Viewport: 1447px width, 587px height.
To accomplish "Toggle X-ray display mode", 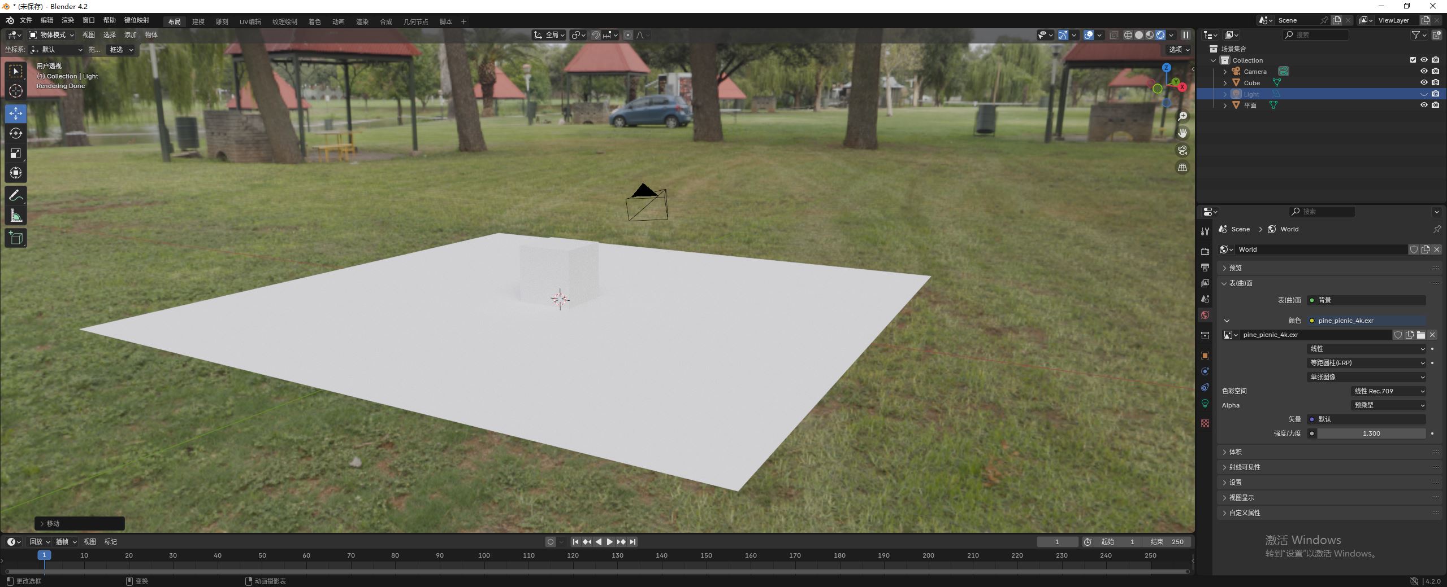I will click(x=1114, y=35).
